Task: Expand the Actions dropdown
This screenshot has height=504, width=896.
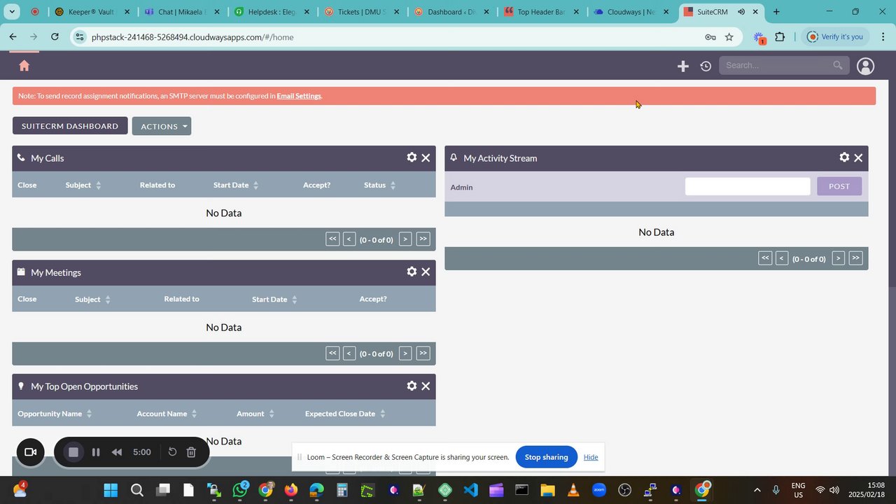Action: click(162, 126)
